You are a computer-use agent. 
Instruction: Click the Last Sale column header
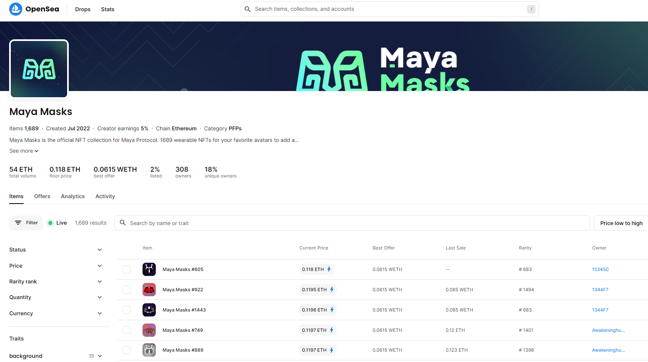click(x=456, y=248)
